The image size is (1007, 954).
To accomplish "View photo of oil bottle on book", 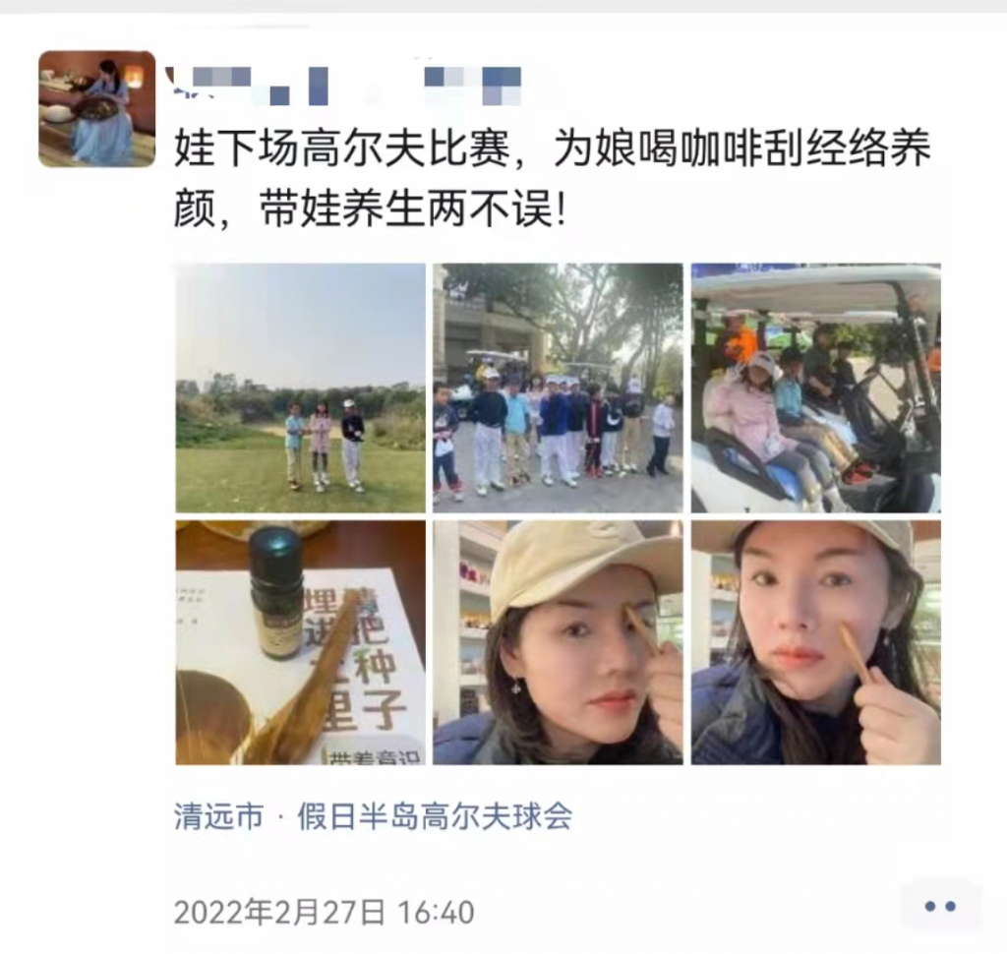I will click(x=301, y=642).
